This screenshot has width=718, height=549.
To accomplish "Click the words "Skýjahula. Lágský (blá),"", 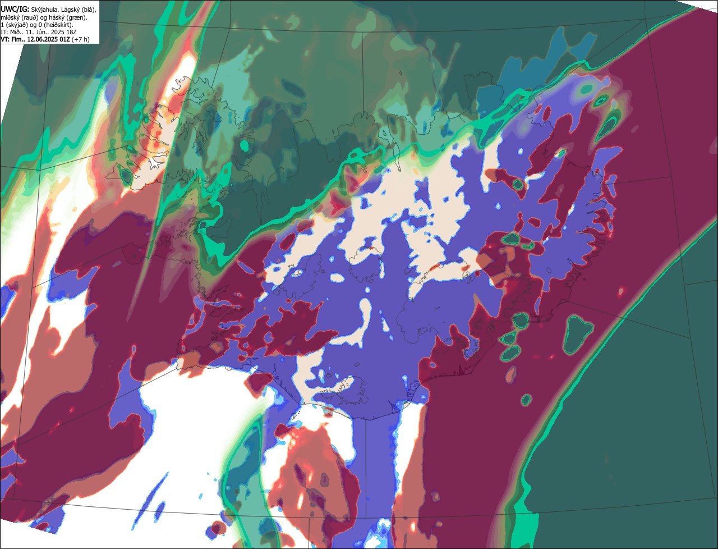I will (x=63, y=10).
